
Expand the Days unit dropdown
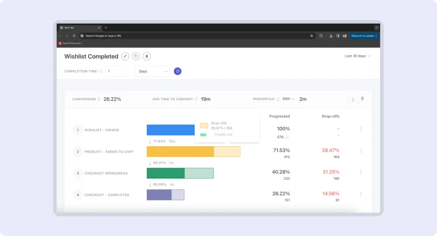click(152, 71)
